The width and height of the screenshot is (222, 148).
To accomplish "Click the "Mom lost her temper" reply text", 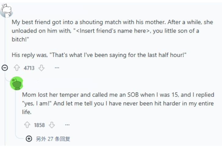I will click(x=118, y=103).
